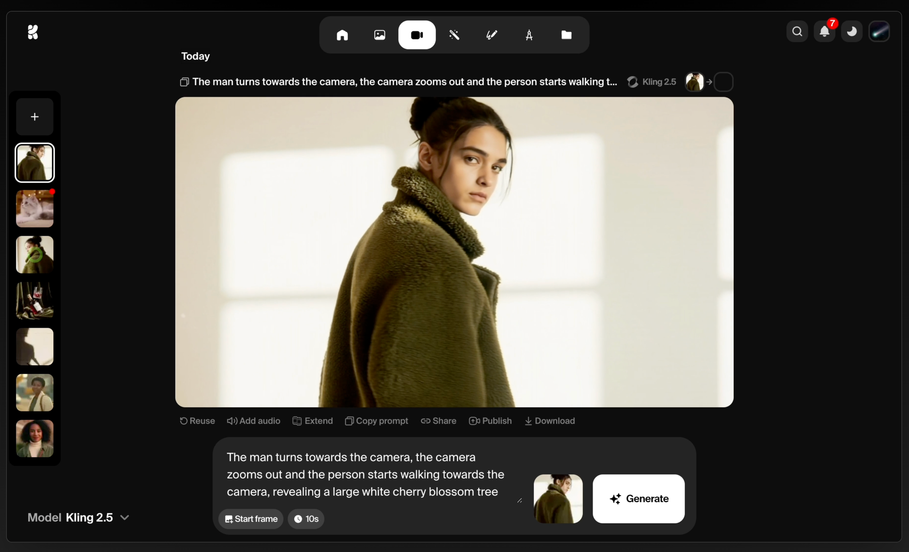Click Download below the video
This screenshot has height=552, width=909.
(x=550, y=421)
